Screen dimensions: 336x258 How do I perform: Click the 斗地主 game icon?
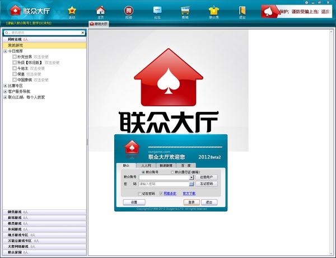[x=15, y=68]
